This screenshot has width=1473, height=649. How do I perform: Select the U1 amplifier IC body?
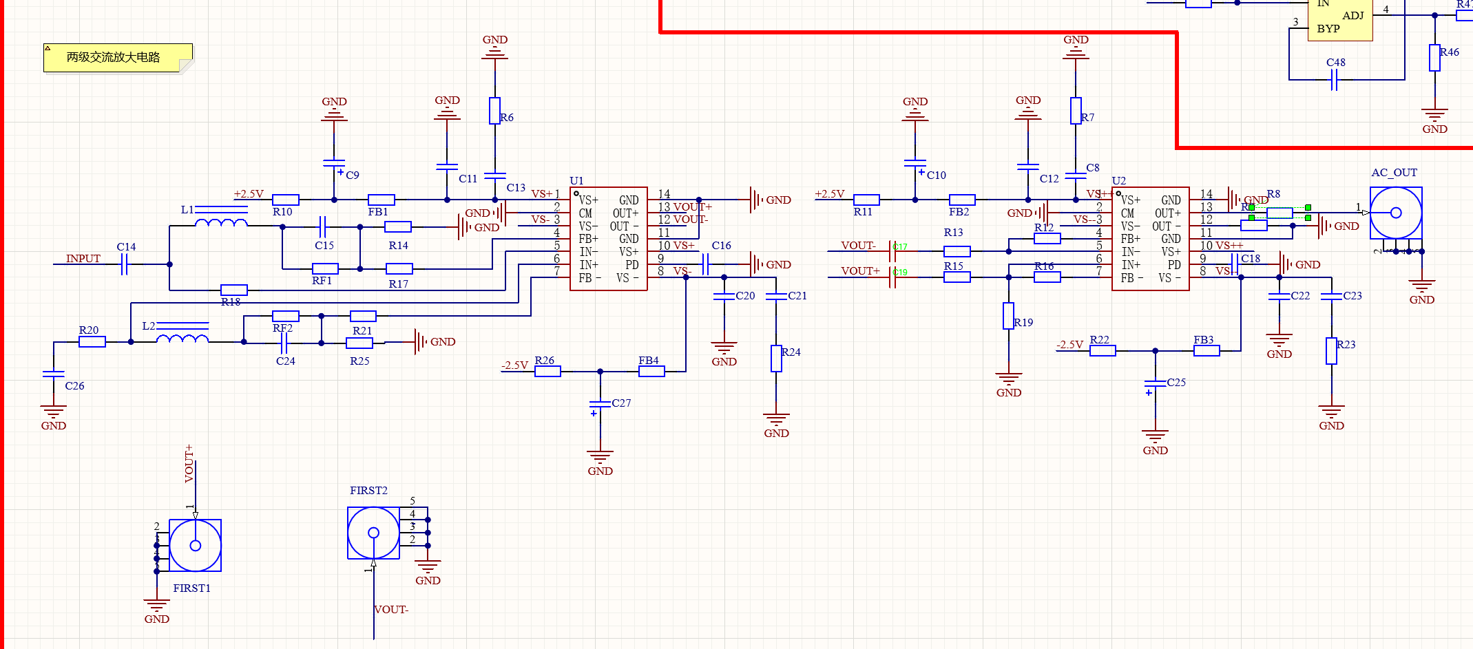click(609, 239)
